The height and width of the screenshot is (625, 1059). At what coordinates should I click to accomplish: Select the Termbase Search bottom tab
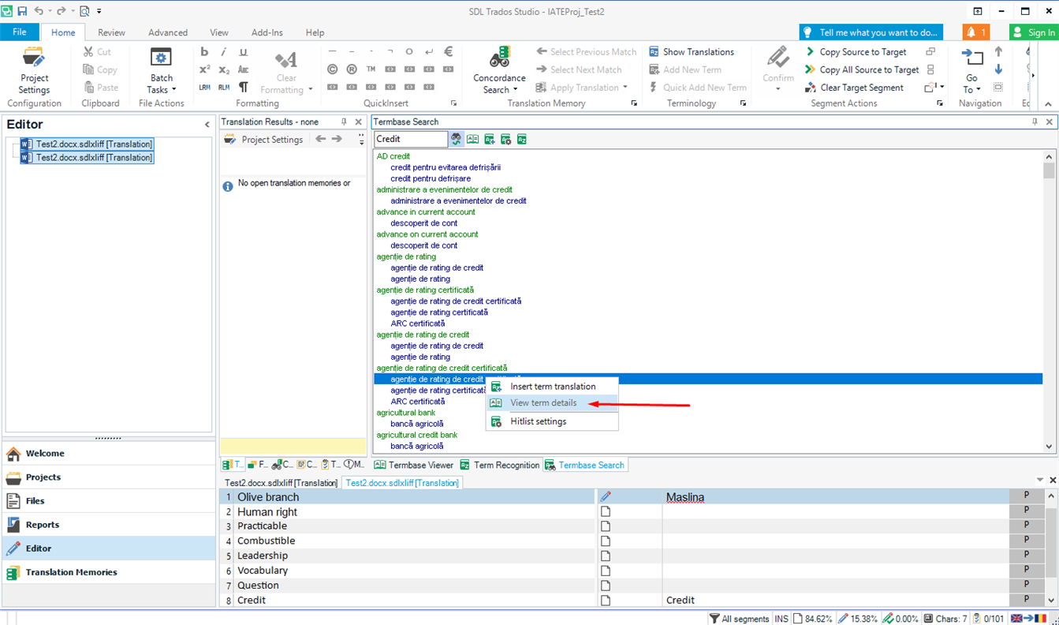coord(584,465)
